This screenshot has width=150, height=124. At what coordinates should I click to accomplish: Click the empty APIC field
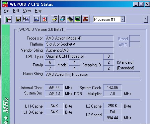pos(135,44)
